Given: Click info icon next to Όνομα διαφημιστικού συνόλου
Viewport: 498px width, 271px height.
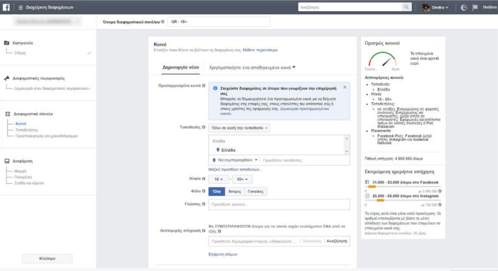Looking at the screenshot, I should [x=163, y=22].
